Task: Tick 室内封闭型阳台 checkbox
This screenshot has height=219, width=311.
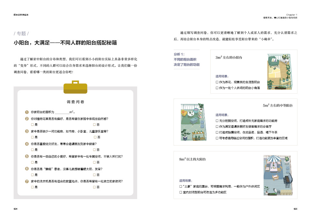Action: pyautogui.click(x=181, y=192)
